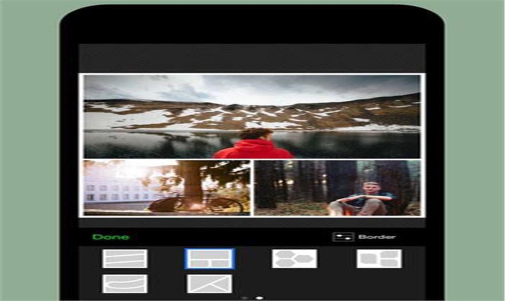Click the Border text label
The width and height of the screenshot is (505, 301).
click(x=377, y=237)
